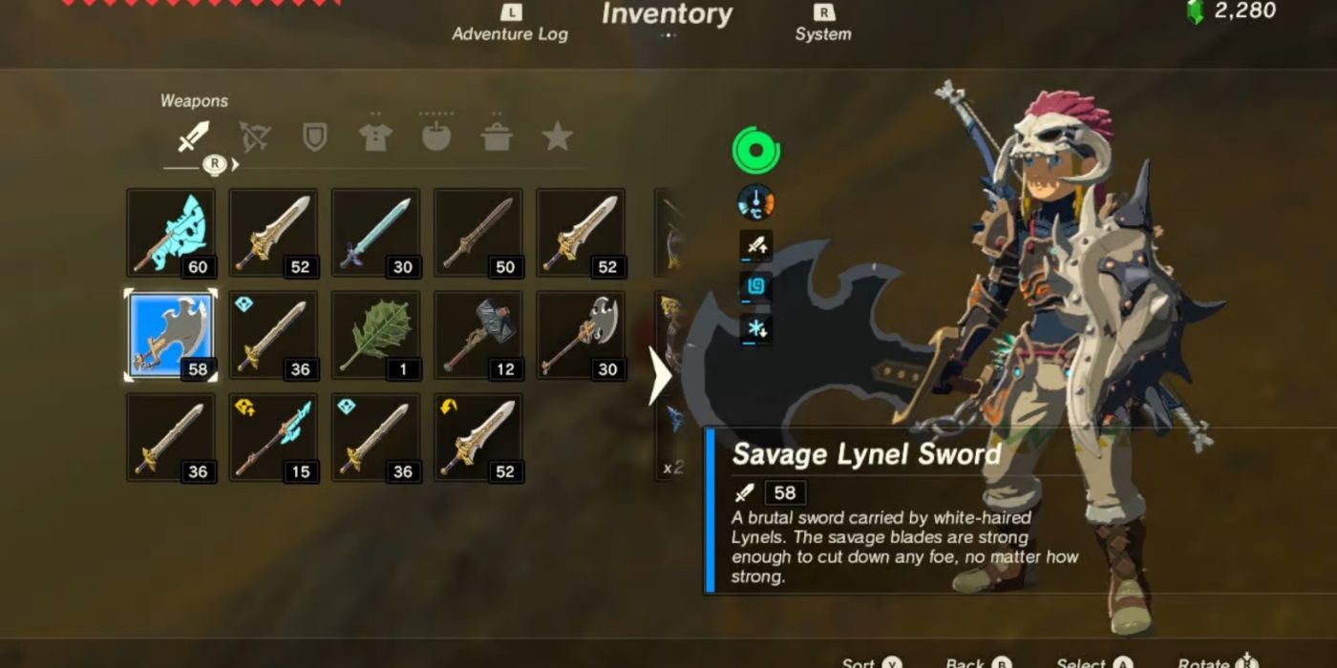This screenshot has height=668, width=1337.
Task: Select the highlighted Savage Lynel Sword slot
Action: (171, 336)
